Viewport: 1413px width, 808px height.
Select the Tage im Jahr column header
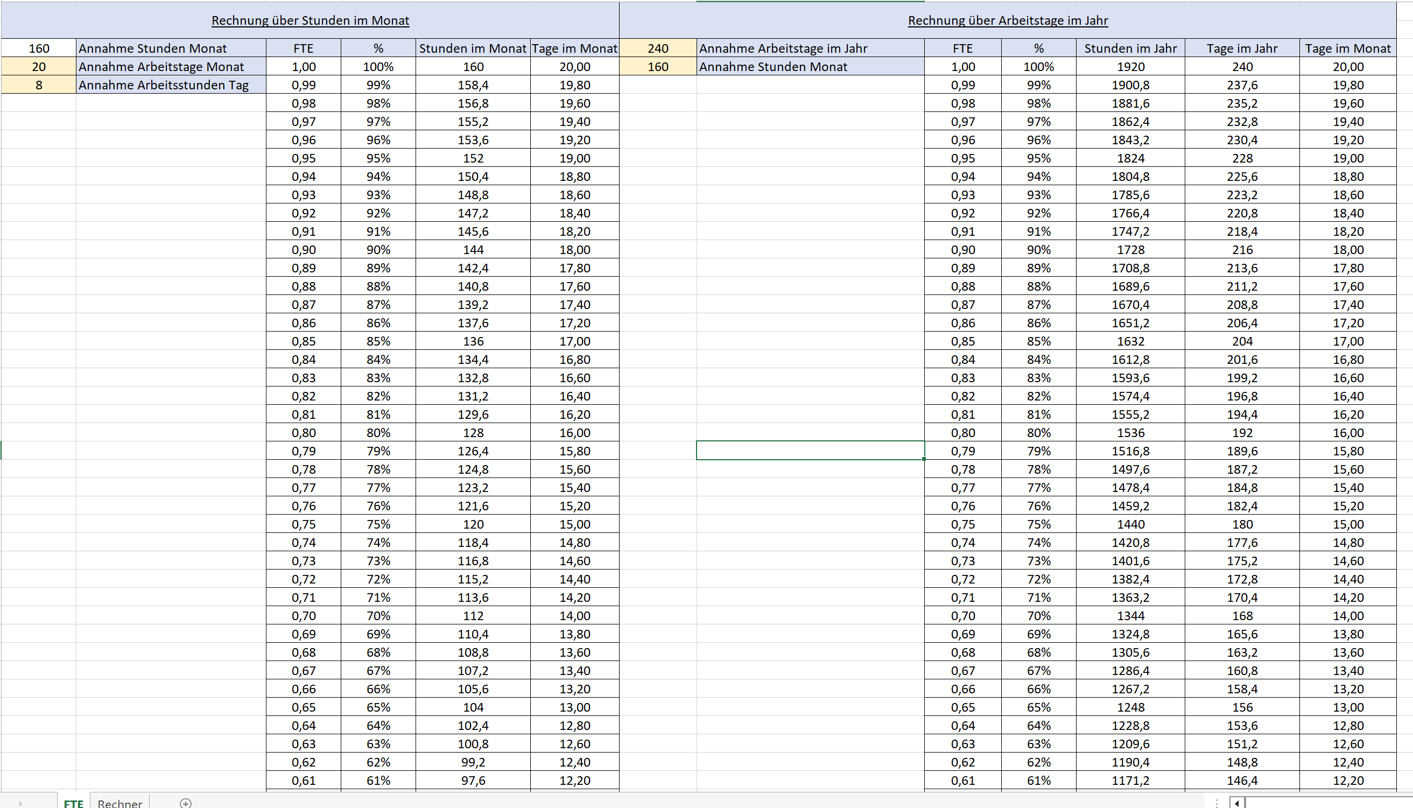1242,48
